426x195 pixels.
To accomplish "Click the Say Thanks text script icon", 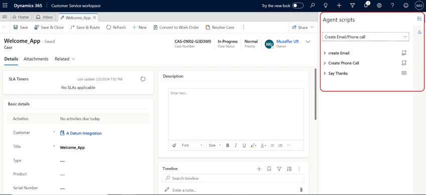I will coord(404,73).
